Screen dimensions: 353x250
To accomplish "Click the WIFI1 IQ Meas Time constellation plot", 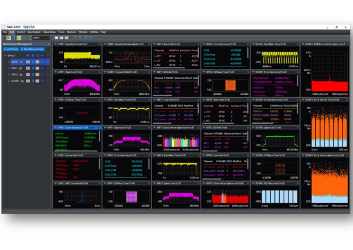I will tap(132, 197).
